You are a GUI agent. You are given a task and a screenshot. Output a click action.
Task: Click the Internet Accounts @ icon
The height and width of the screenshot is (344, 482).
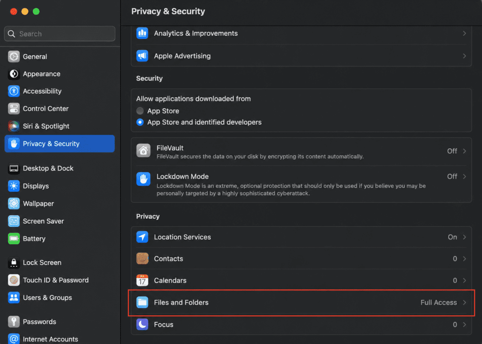pyautogui.click(x=14, y=339)
